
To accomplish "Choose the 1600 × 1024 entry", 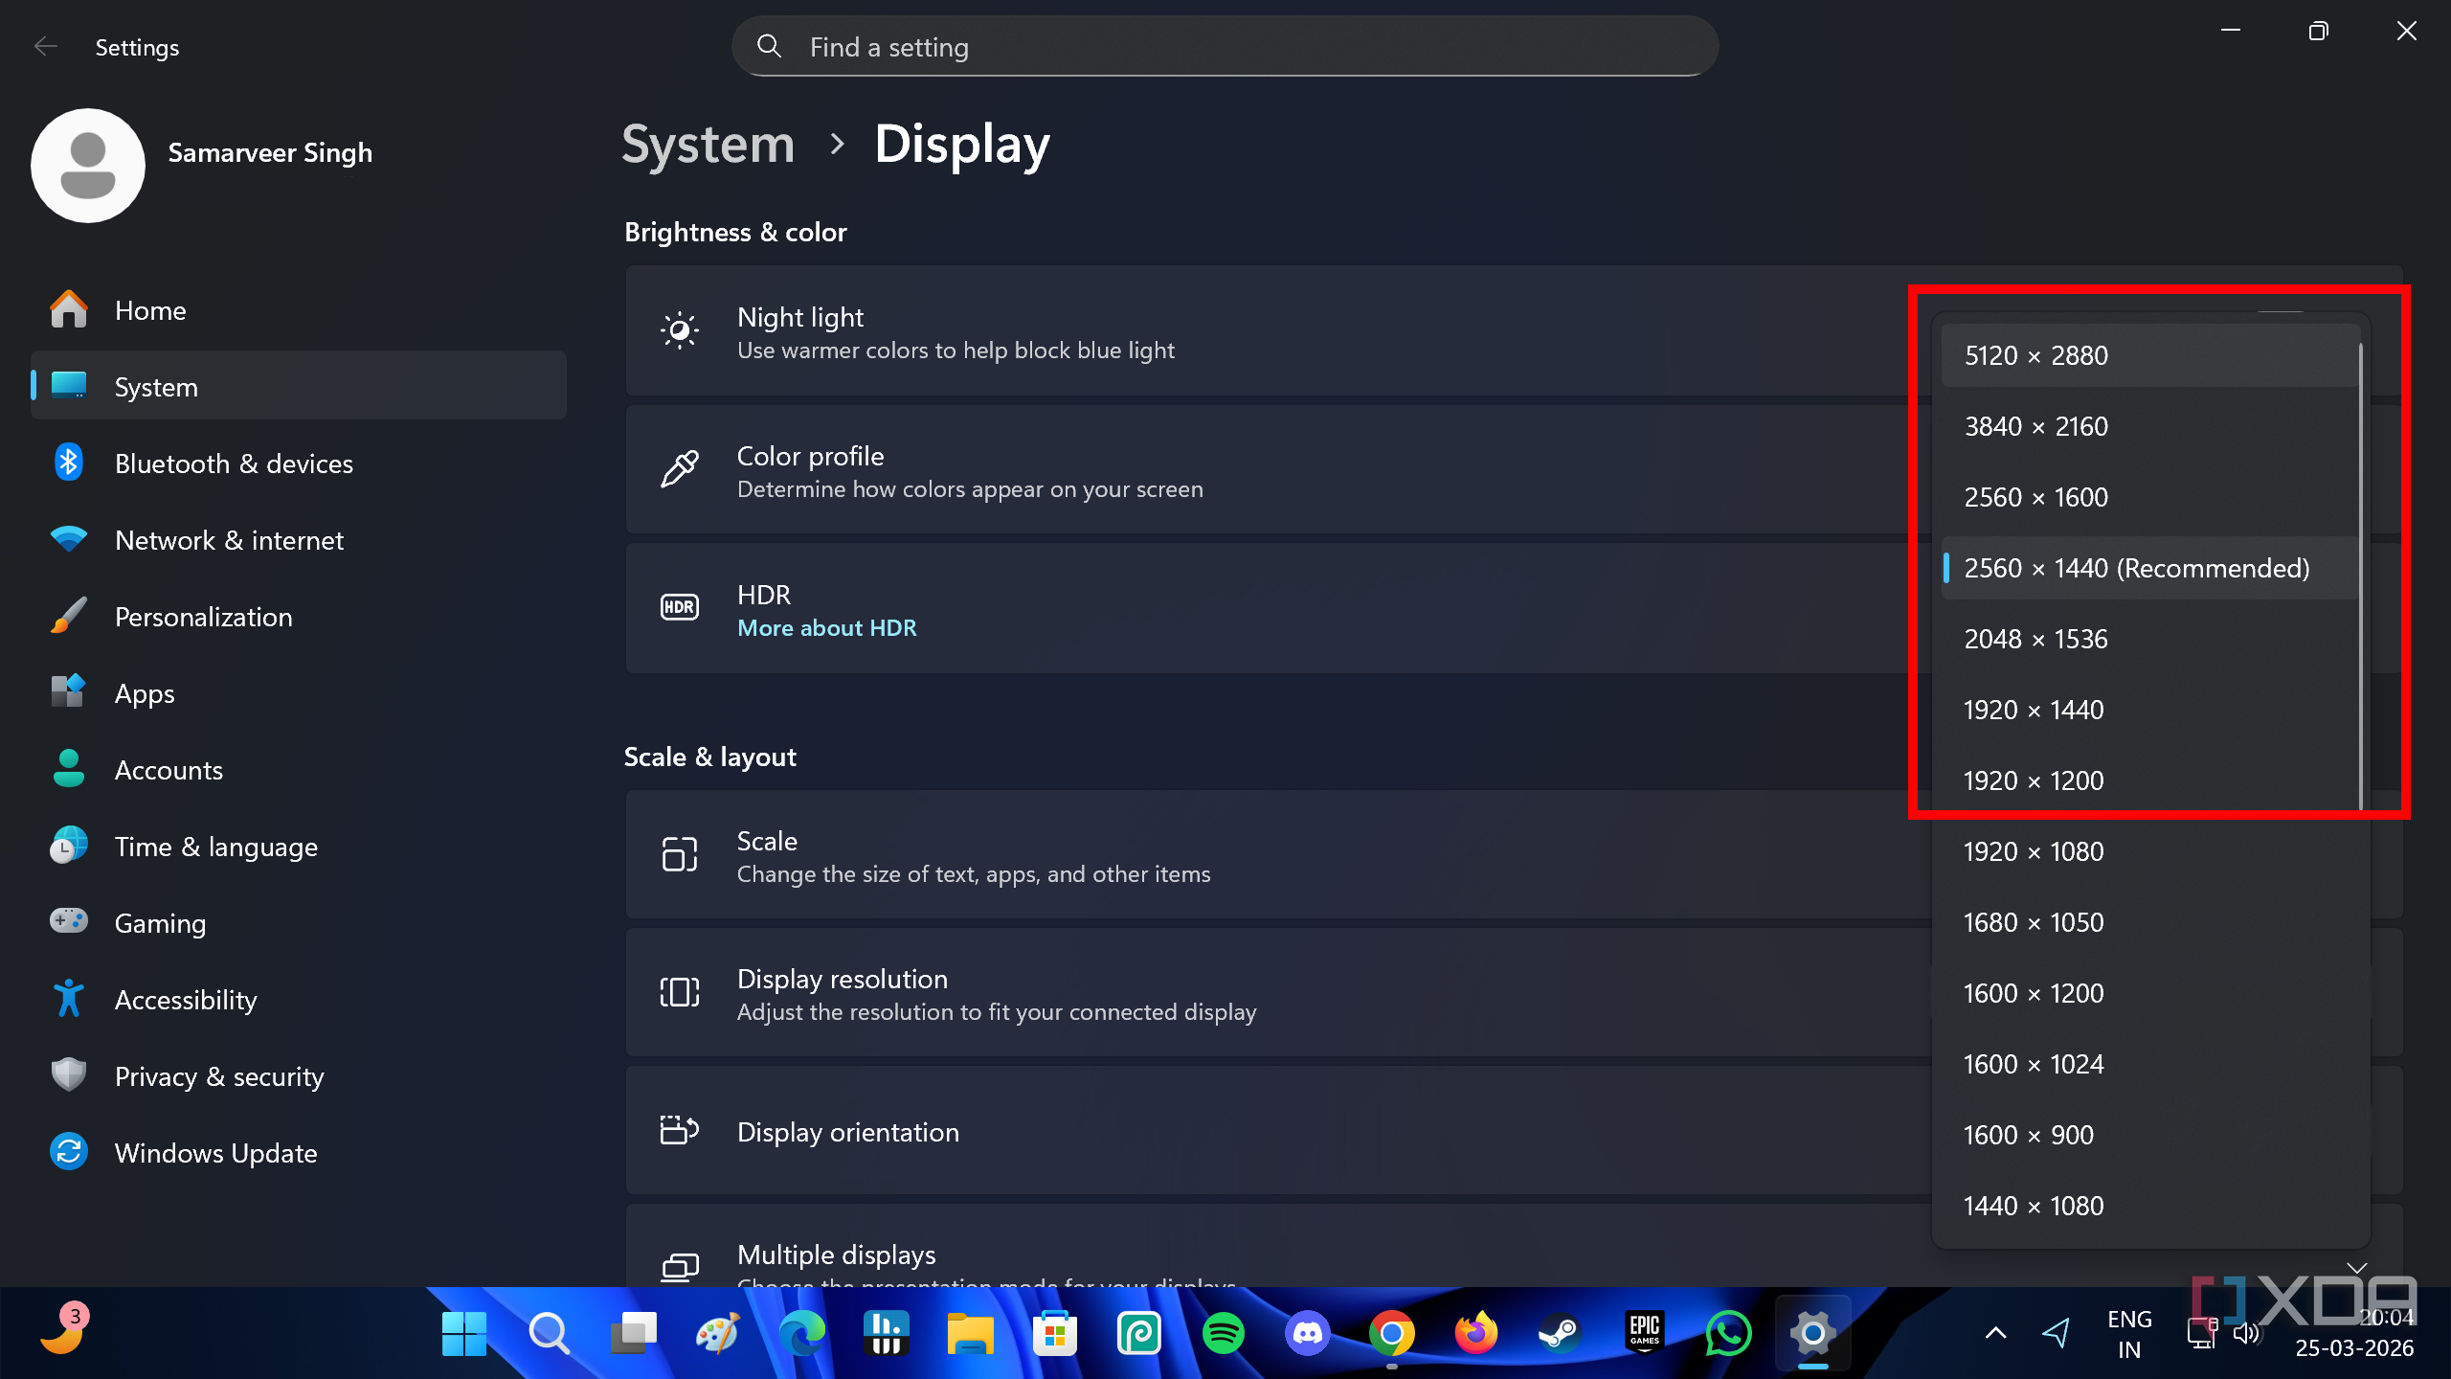I will [2150, 1064].
